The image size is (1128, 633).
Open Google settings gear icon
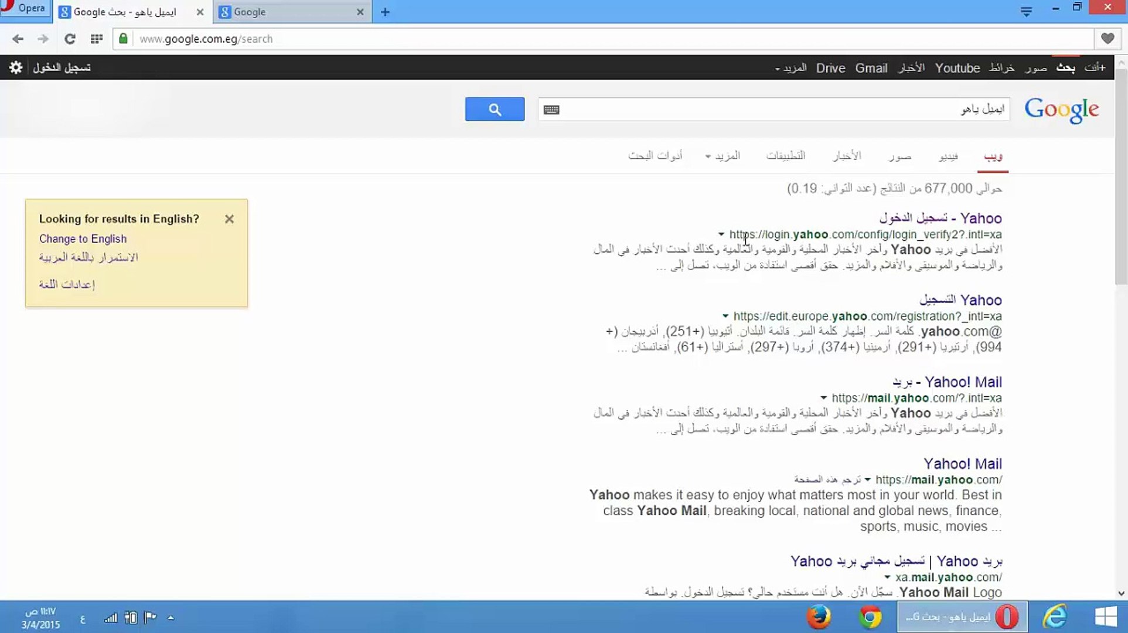(x=16, y=67)
